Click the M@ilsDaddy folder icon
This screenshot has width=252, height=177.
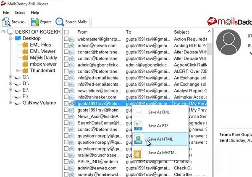pyautogui.click(x=25, y=58)
